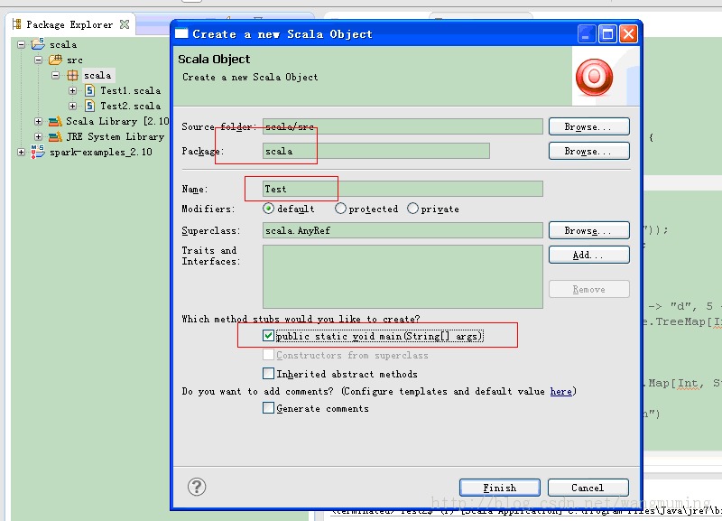Viewport: 722px width, 521px height.
Task: Expand the Test1.scala node
Action: point(72,90)
